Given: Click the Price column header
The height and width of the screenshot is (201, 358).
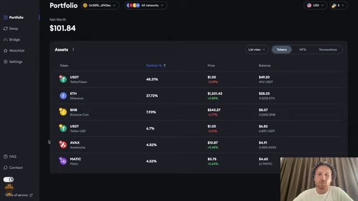Looking at the screenshot, I should pos(211,65).
